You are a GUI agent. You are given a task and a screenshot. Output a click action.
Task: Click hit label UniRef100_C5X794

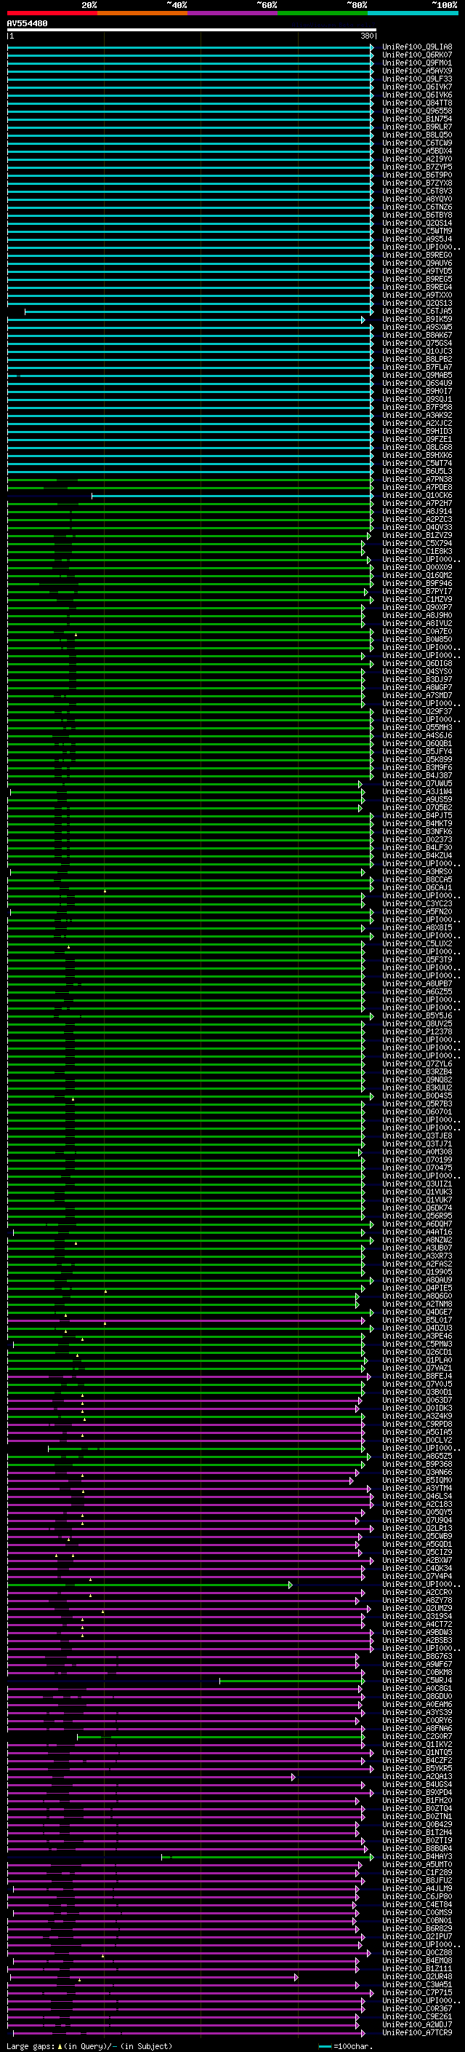tap(417, 543)
